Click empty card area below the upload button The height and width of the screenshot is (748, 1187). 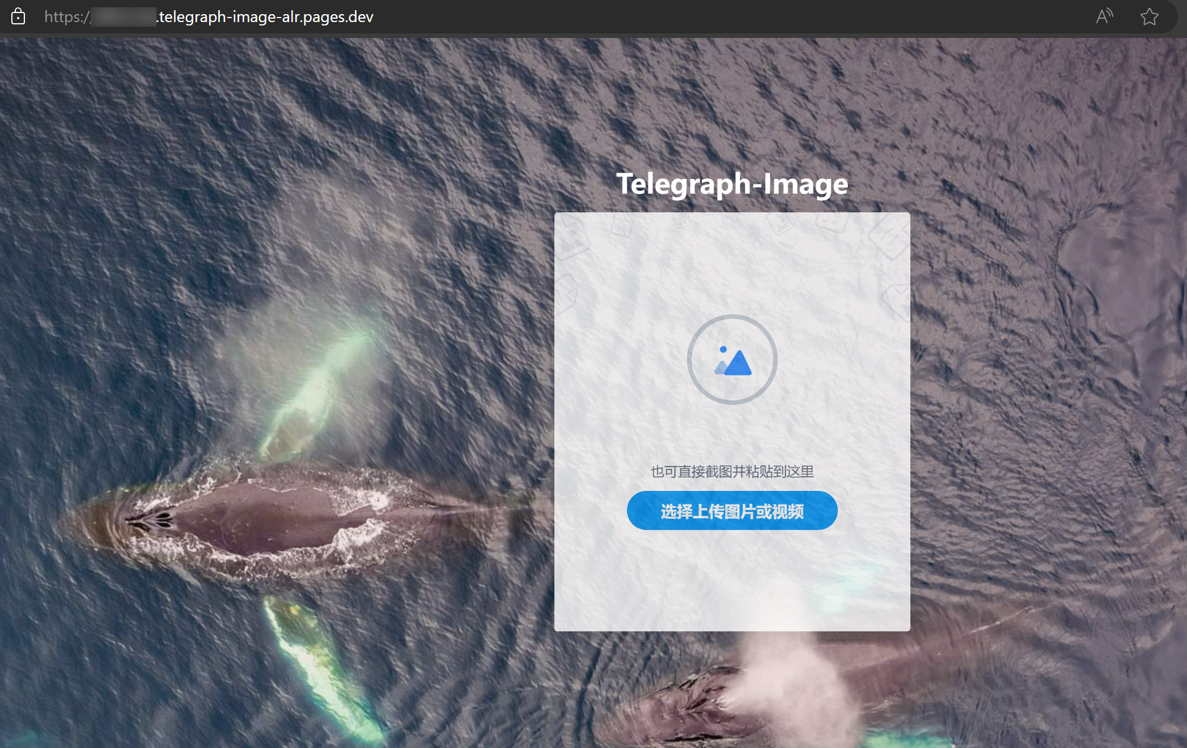(x=732, y=580)
